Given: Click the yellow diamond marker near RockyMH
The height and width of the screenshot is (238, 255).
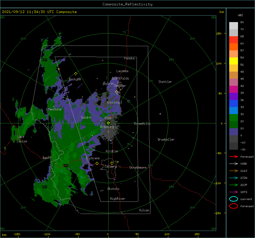Looking at the screenshot, I should pos(76,74).
